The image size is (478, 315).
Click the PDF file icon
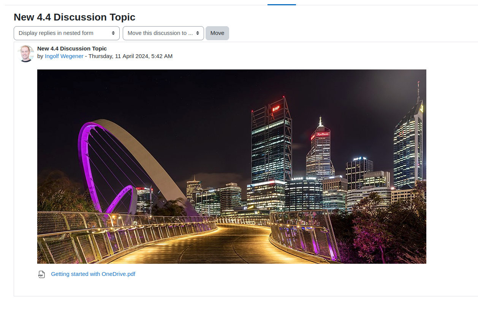[x=41, y=274]
